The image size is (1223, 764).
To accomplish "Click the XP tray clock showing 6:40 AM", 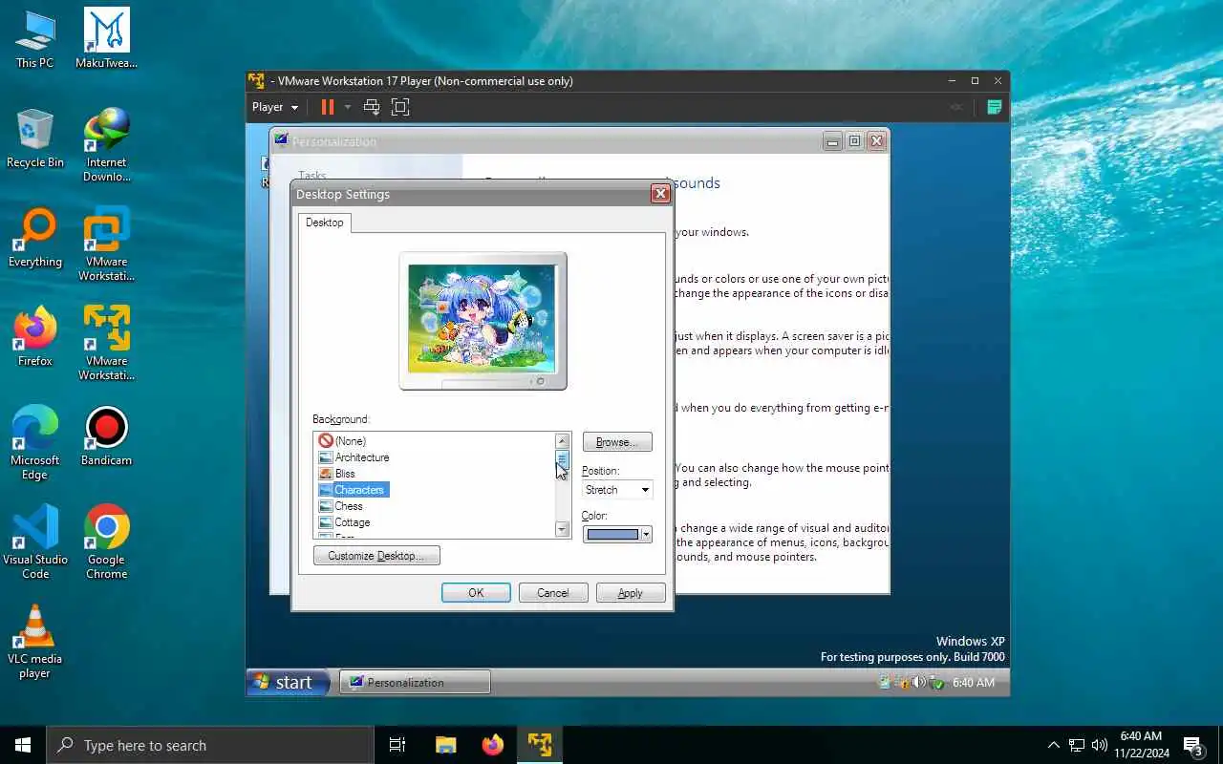I will (x=974, y=682).
